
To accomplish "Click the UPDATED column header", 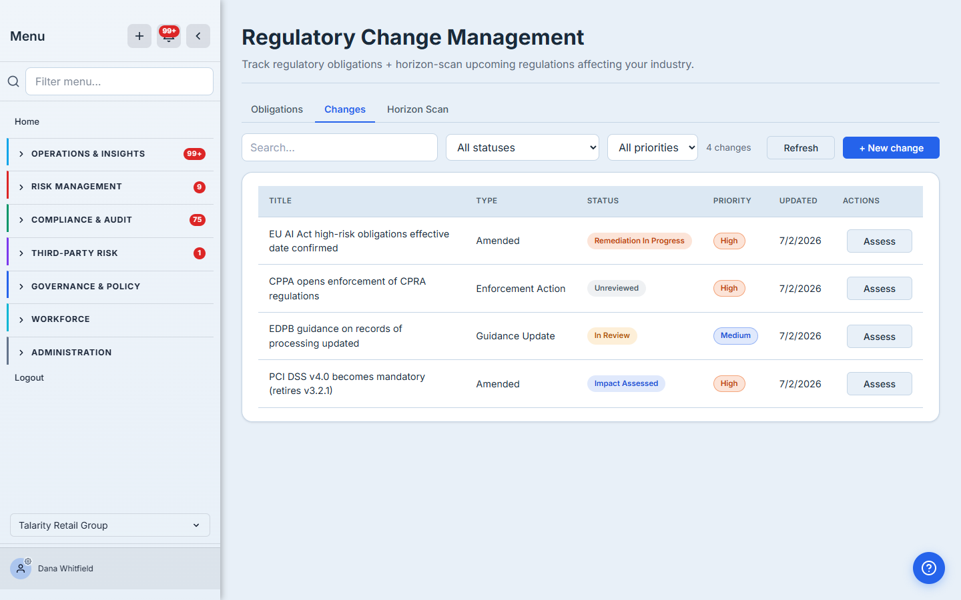I will pos(798,201).
